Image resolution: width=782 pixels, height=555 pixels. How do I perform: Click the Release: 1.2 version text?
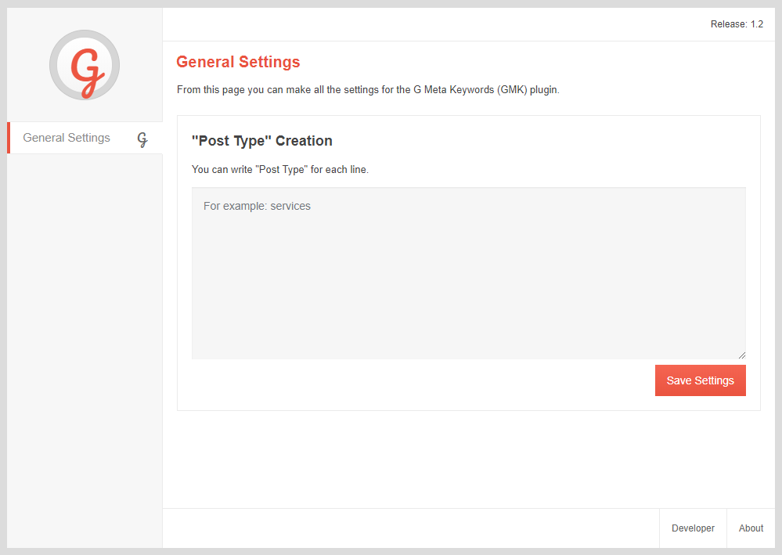[737, 24]
